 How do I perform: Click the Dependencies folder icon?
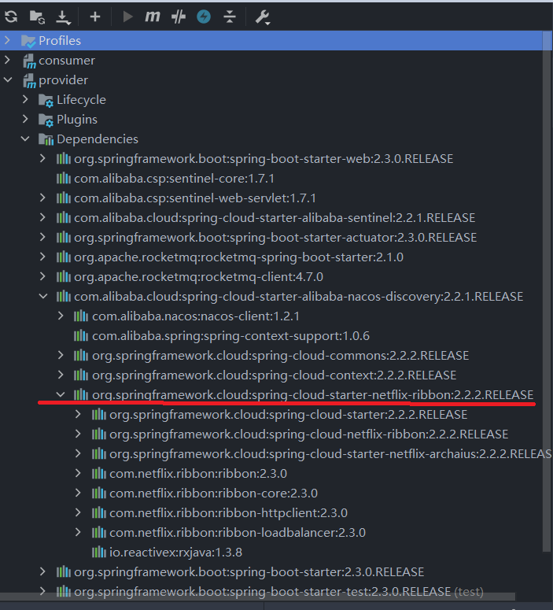[46, 139]
